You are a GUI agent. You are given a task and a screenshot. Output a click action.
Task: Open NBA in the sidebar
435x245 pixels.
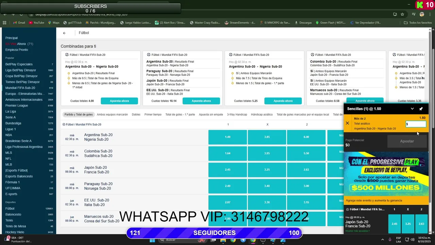[9, 135]
